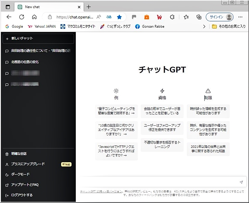Click the browser refresh icon
This screenshot has width=249, height=203.
21,17
